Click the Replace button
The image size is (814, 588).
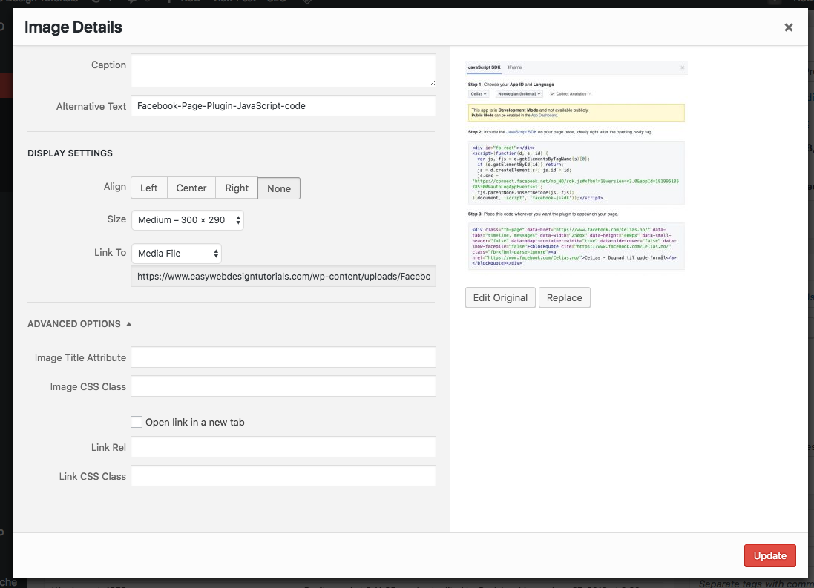click(564, 297)
